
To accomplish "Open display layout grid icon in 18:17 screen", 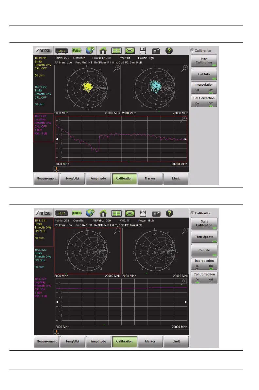I will [116, 213].
